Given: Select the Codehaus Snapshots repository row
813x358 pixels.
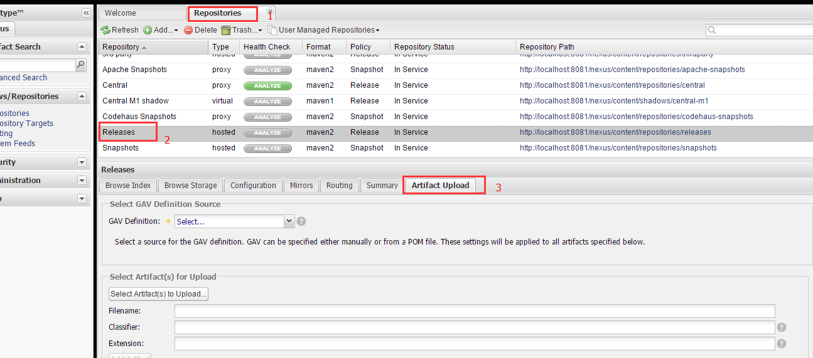Looking at the screenshot, I should (455, 117).
